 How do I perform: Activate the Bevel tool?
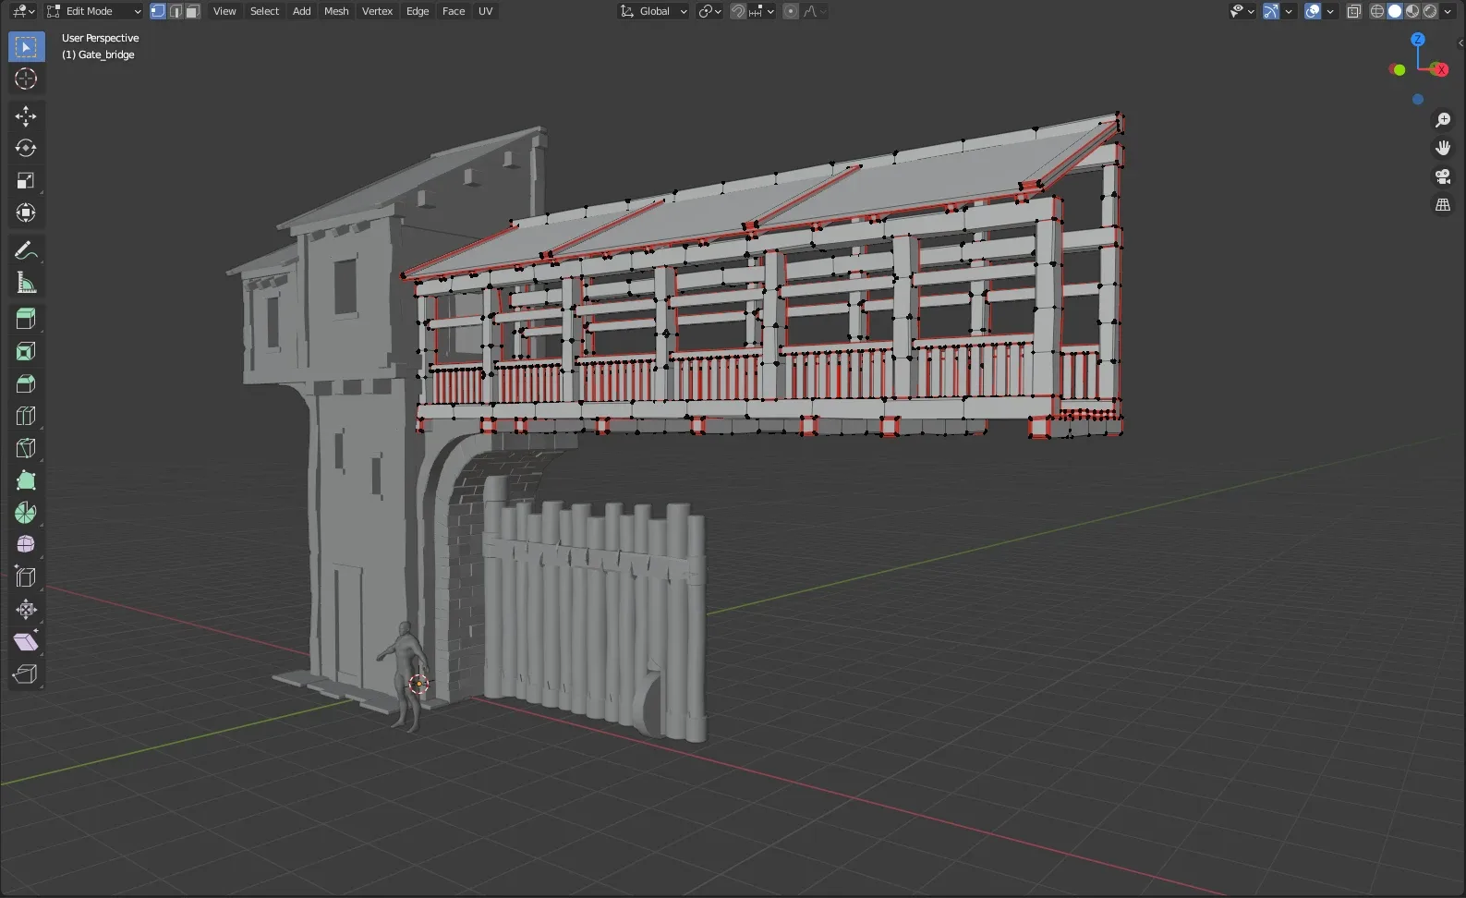coord(26,383)
